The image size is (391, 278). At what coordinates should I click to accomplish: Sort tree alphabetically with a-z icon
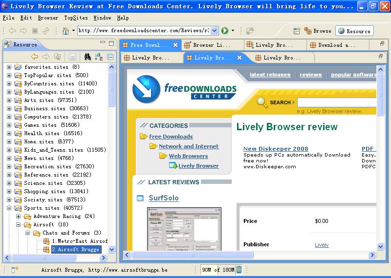[99, 57]
